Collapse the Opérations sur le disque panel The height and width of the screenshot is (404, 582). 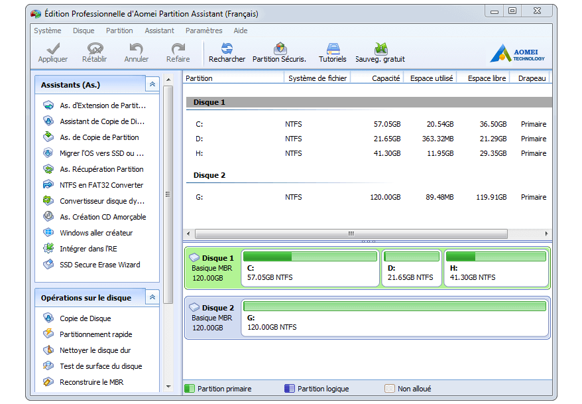click(152, 298)
